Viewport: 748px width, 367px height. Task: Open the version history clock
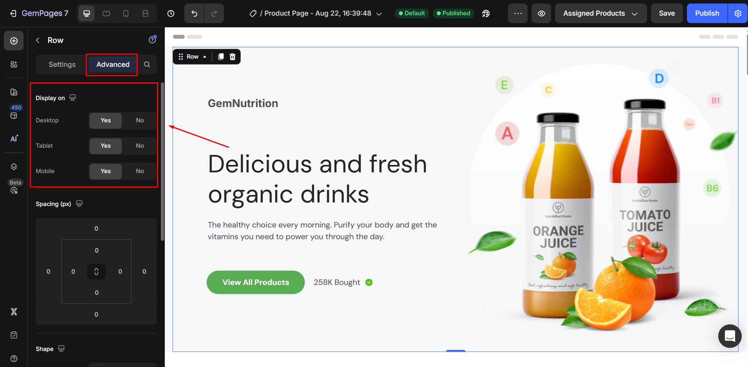tap(171, 14)
